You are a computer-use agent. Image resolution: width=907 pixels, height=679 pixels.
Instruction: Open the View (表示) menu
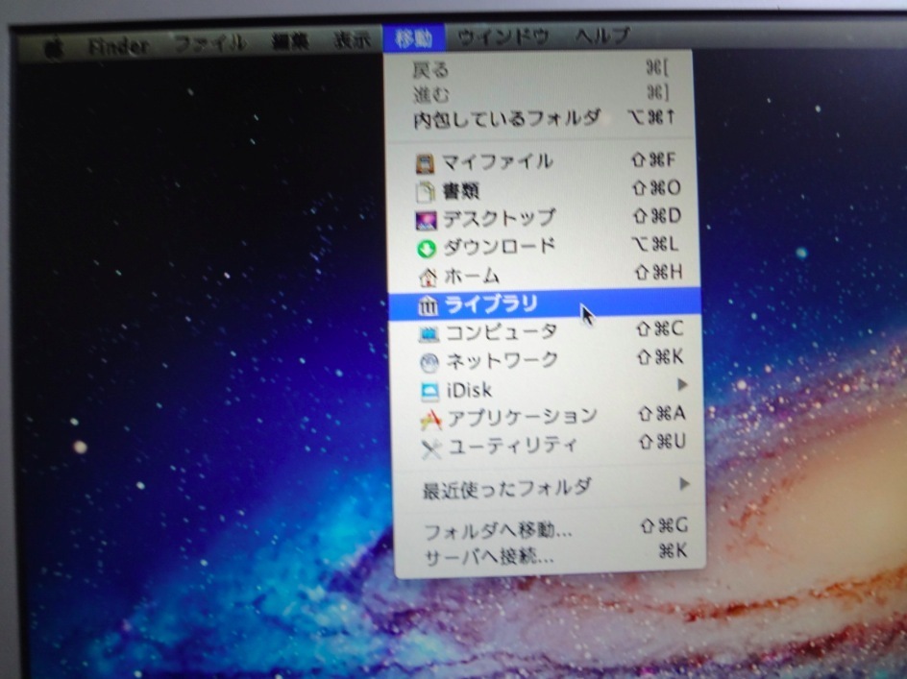coord(351,40)
